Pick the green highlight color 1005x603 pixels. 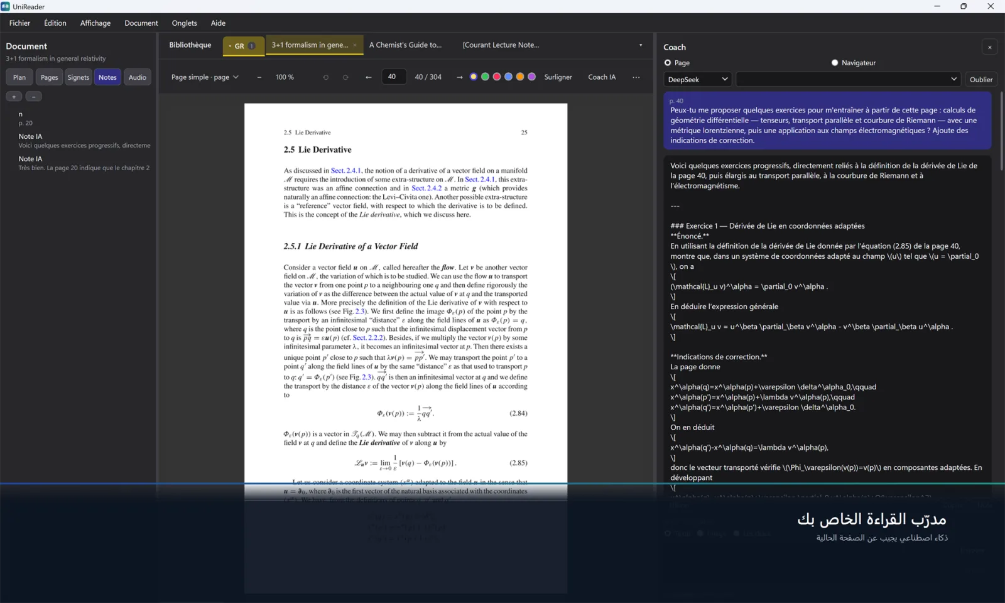click(485, 77)
